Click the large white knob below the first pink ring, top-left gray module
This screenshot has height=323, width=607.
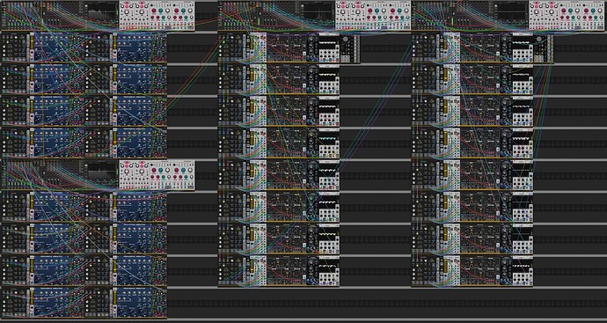click(x=127, y=12)
